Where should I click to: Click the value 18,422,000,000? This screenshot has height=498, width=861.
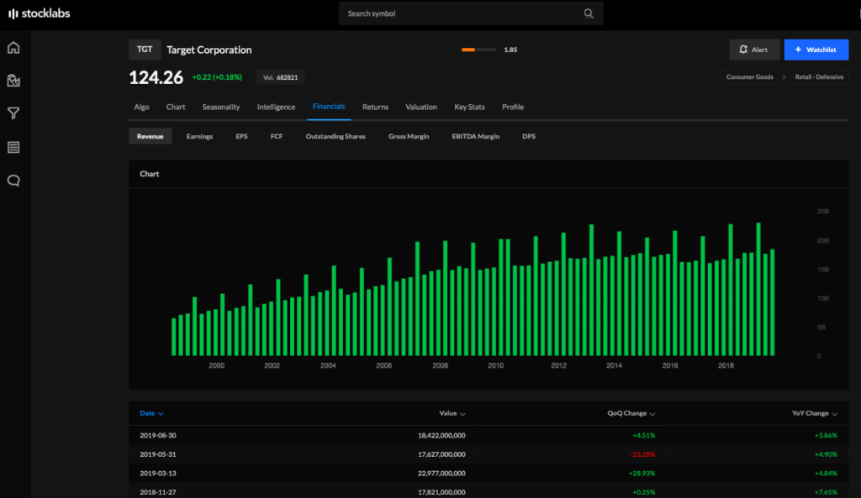click(441, 436)
